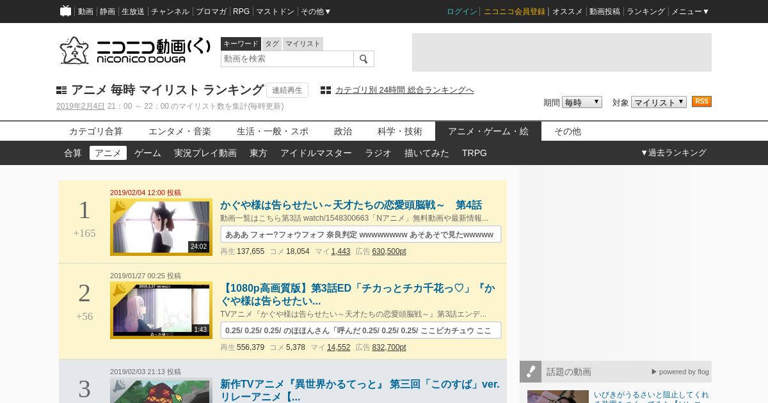
Task: Click 静画 in top bar
Action: [x=108, y=12]
